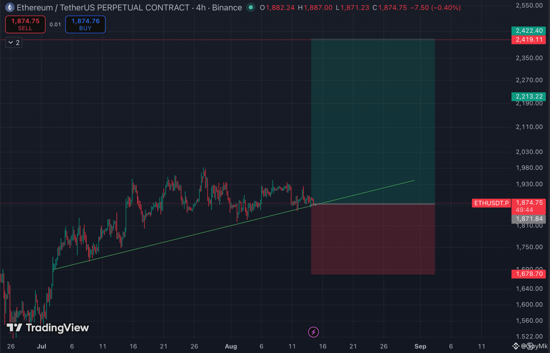Click the 2,550.00 price axis label
550x353 pixels.
tap(529, 6)
